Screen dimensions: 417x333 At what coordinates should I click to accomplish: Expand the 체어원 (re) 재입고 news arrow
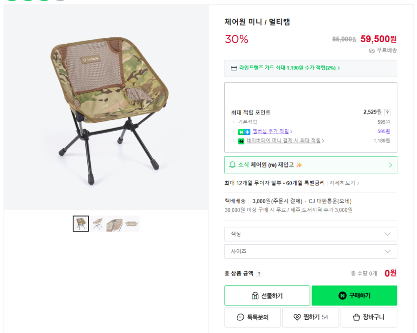[390, 165]
